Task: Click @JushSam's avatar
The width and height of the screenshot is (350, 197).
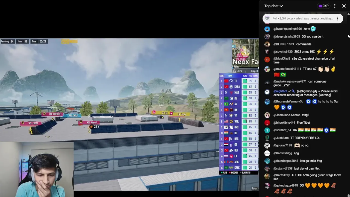Action: [x=267, y=138]
